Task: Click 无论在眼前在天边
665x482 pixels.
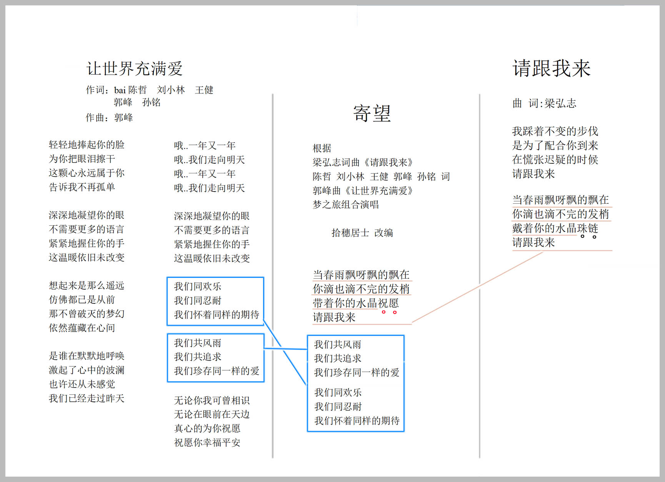Action: click(x=212, y=414)
